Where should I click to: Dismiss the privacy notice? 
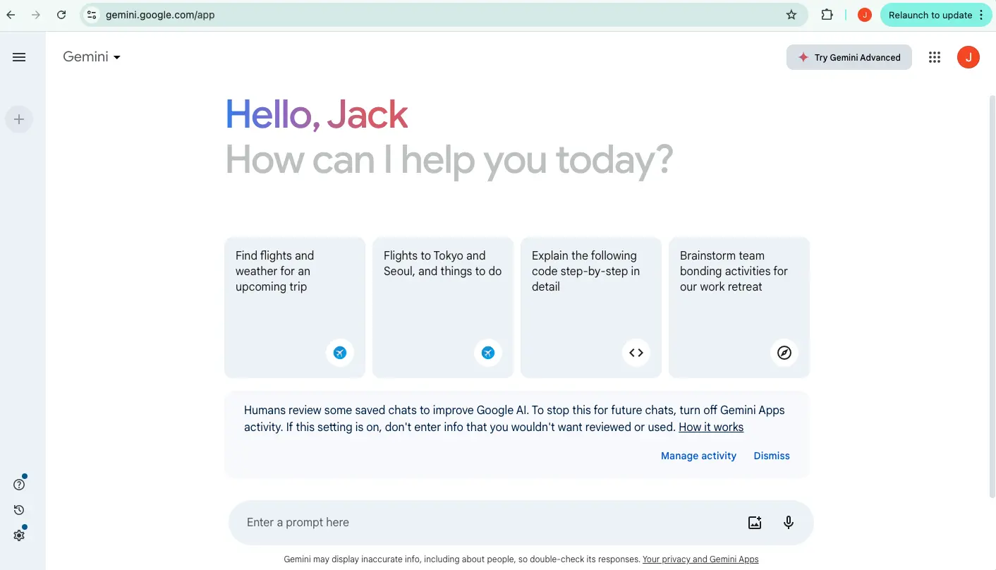point(772,456)
